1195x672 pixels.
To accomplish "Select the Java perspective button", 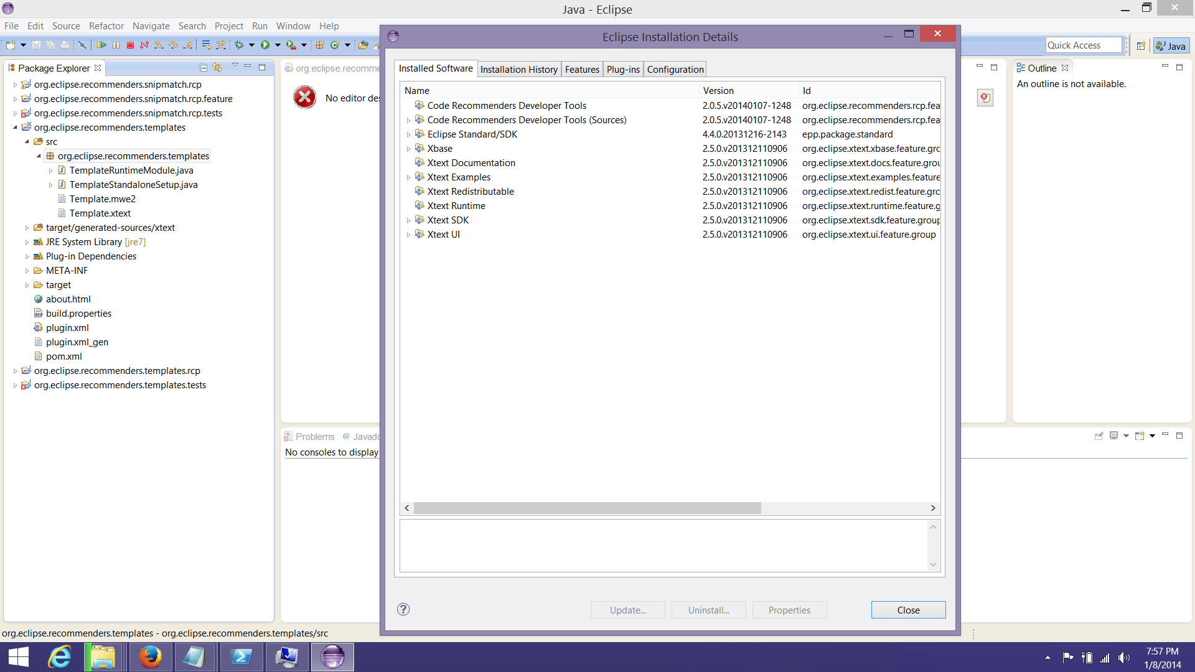I will click(1171, 45).
